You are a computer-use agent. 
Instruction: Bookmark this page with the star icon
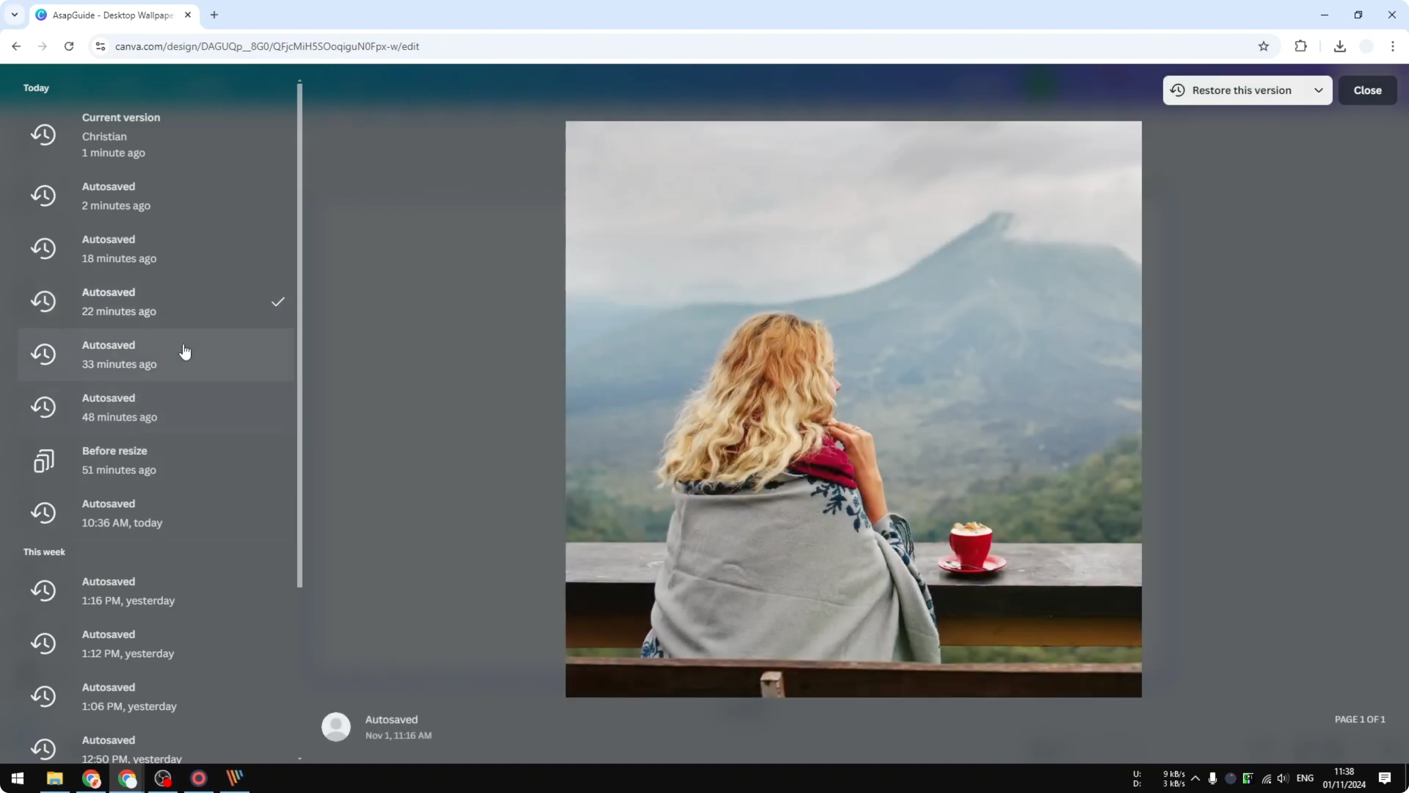coord(1264,46)
